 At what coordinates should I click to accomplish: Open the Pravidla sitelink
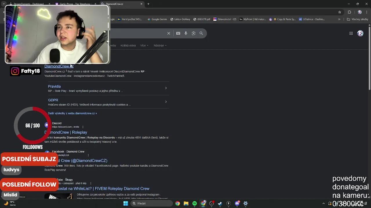54,86
